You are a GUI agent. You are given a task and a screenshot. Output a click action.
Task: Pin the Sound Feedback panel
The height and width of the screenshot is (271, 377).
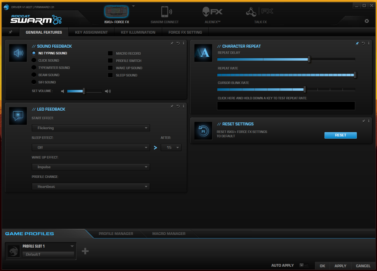pos(172,43)
